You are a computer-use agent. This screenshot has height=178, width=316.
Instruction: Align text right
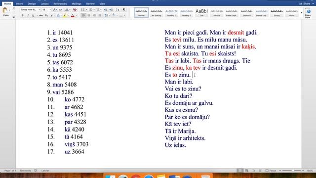point(94,15)
